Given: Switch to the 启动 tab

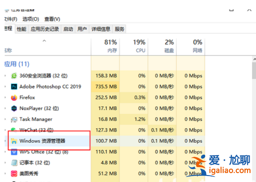Looking at the screenshot, I should (x=68, y=29).
